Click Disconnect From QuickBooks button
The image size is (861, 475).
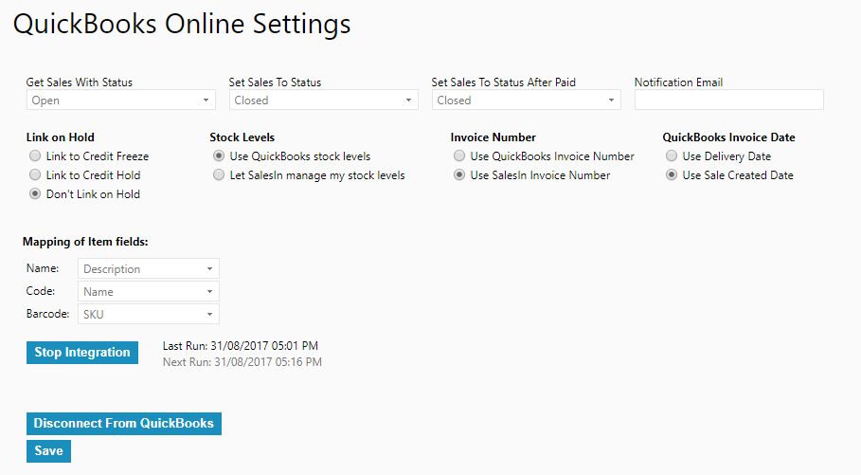pos(123,423)
